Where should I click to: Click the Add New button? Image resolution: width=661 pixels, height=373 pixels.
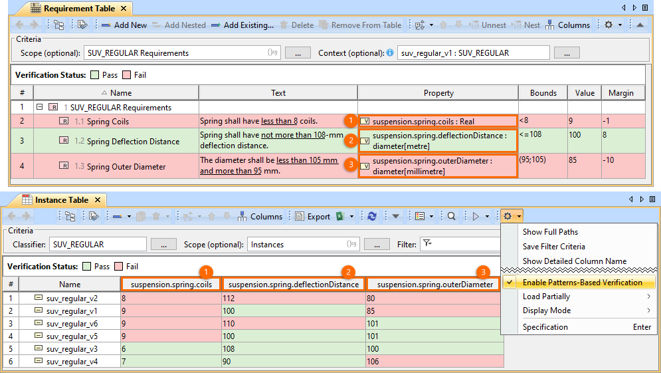(124, 25)
